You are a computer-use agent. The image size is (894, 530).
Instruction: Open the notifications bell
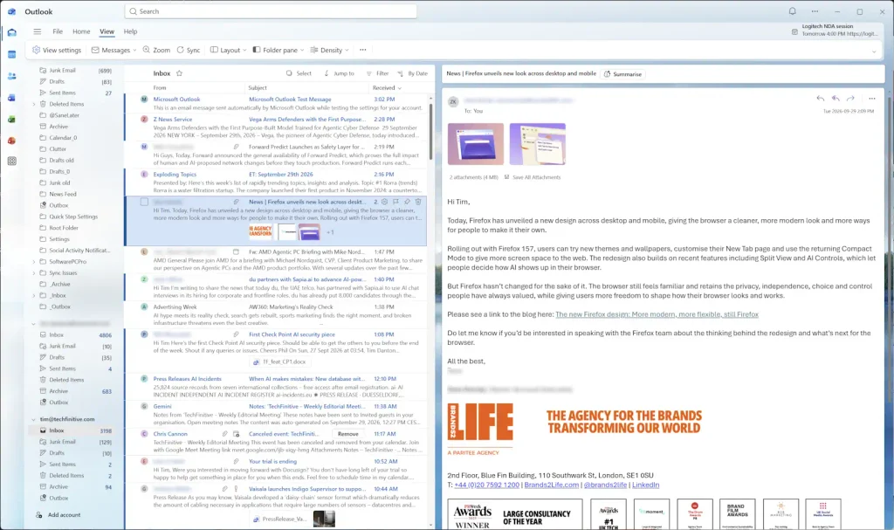point(792,11)
